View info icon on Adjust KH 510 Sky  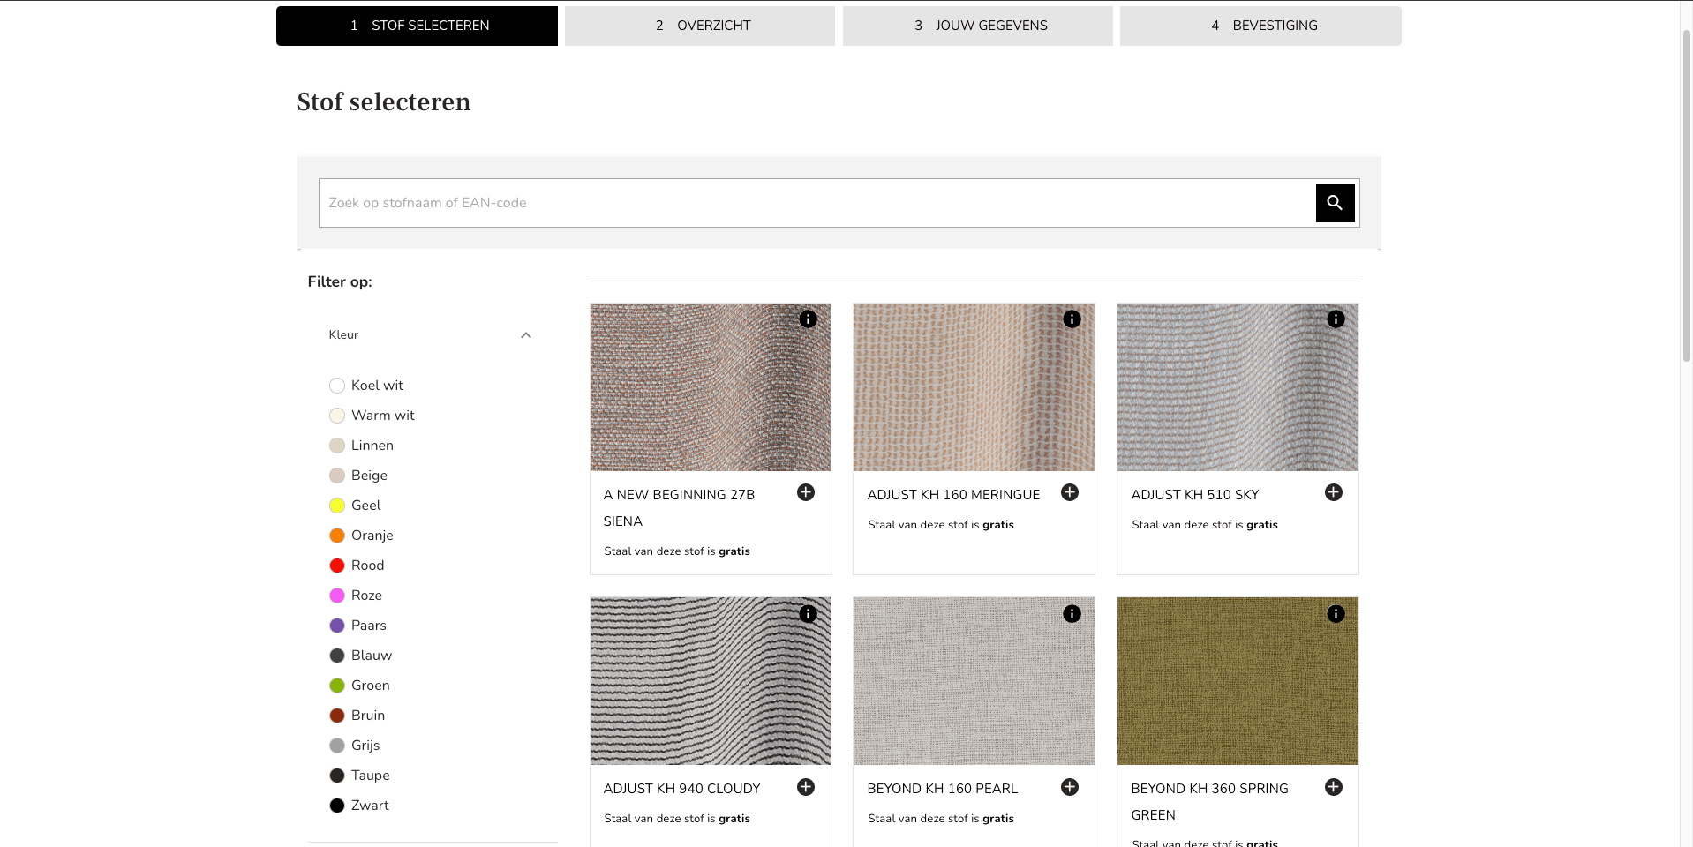coord(1336,319)
